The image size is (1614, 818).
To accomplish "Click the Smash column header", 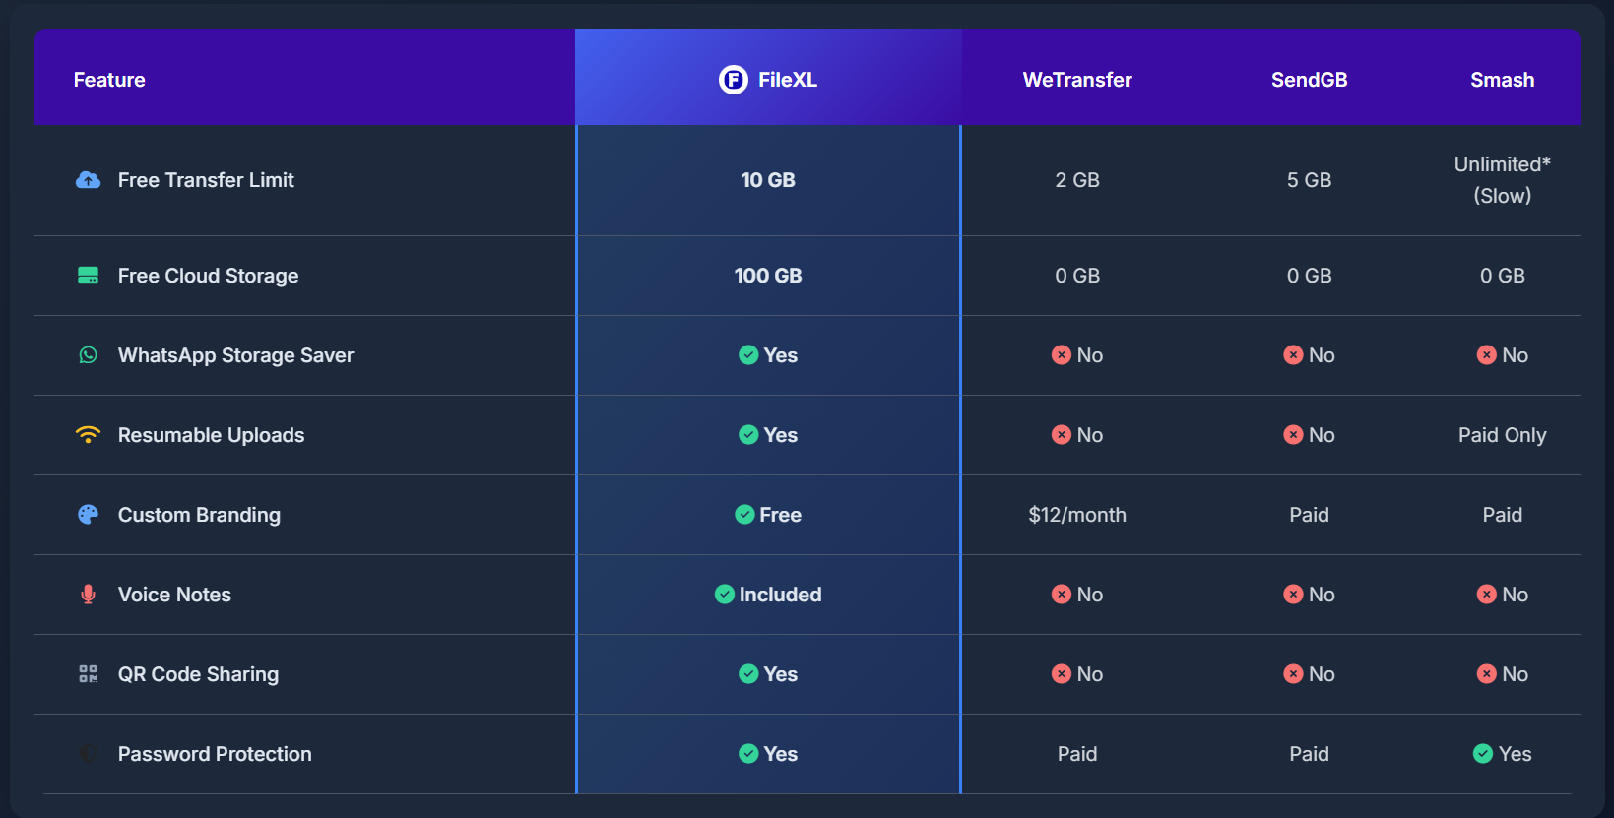I will [1503, 80].
